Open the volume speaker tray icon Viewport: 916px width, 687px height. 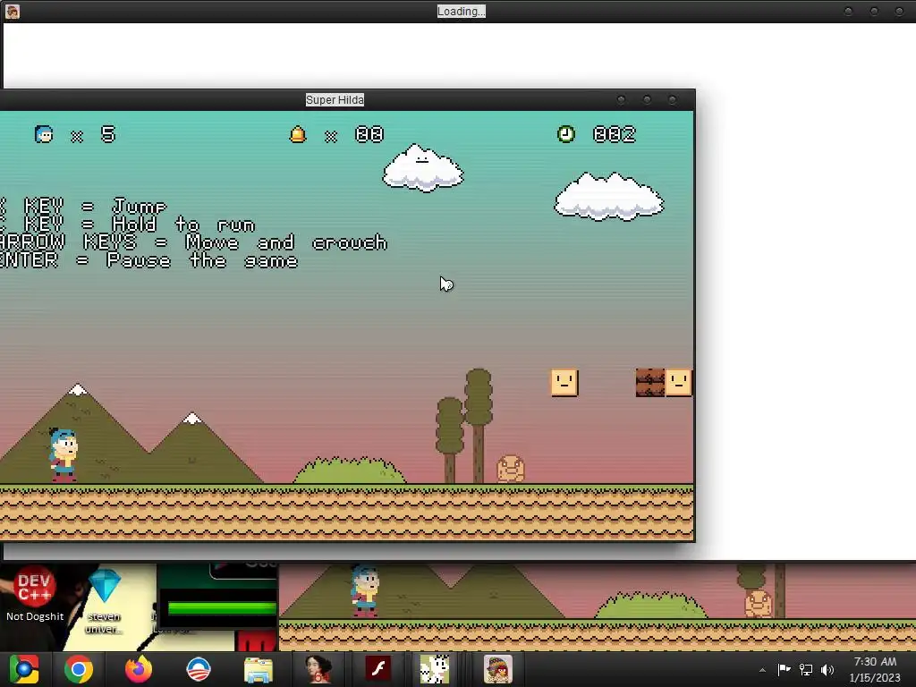point(827,669)
